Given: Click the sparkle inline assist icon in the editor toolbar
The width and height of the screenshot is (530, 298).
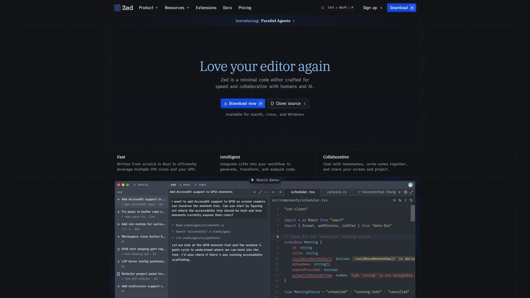Looking at the screenshot, I should [x=400, y=200].
